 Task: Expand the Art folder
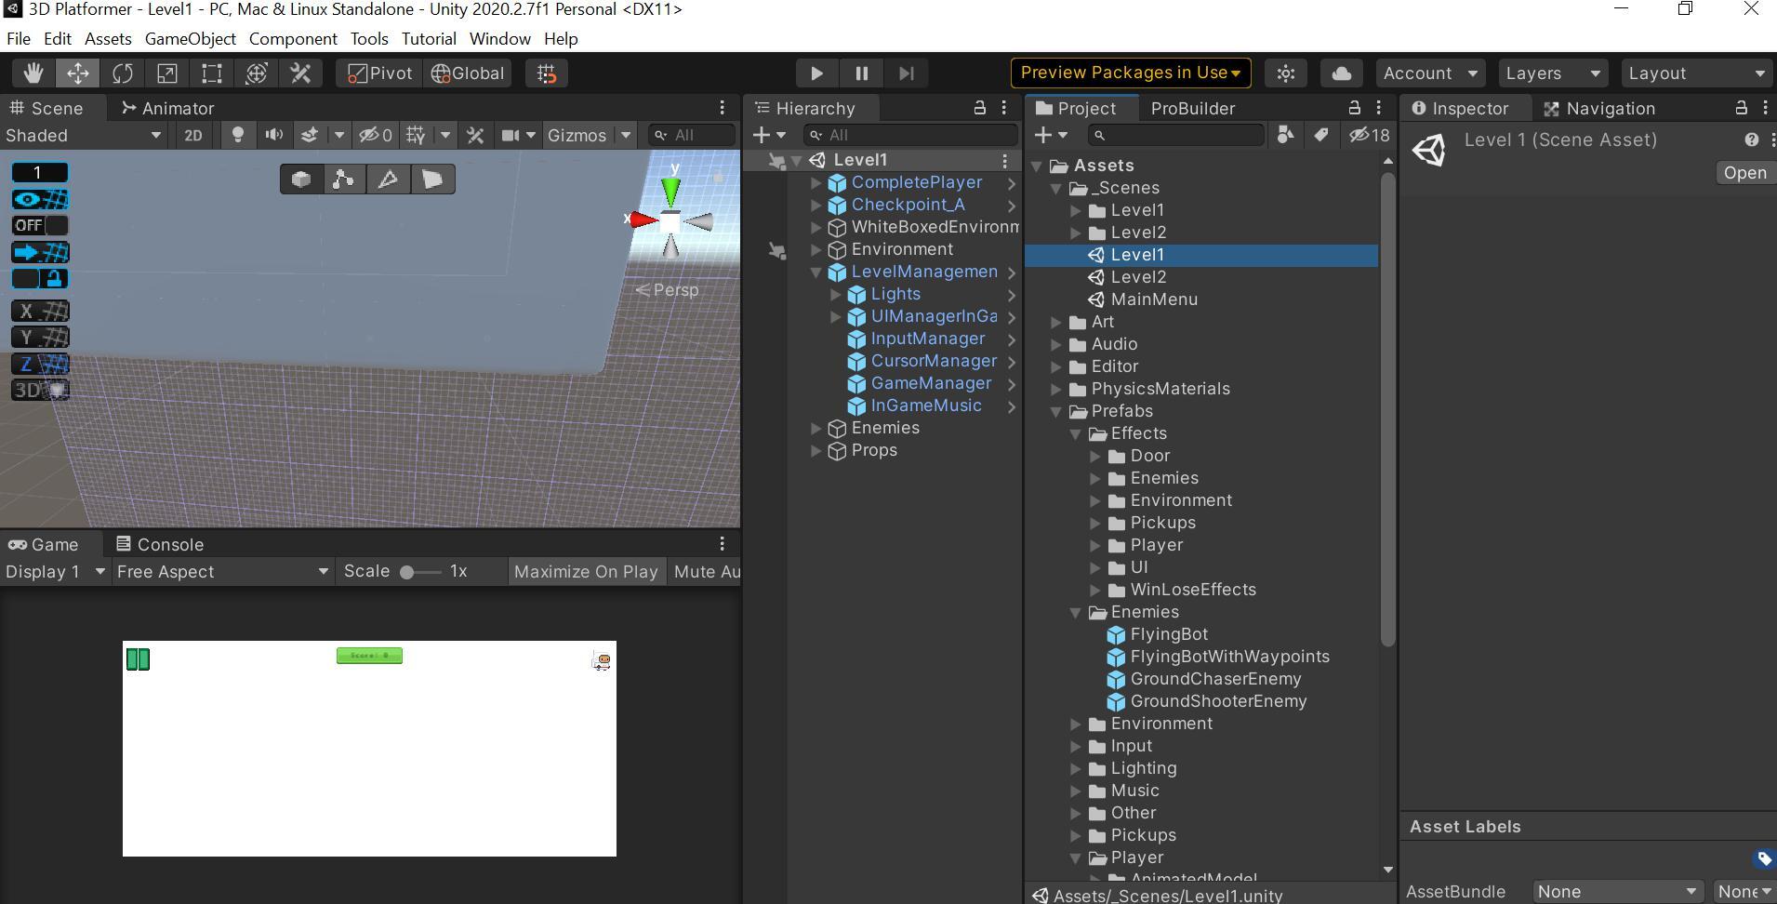[x=1056, y=322]
